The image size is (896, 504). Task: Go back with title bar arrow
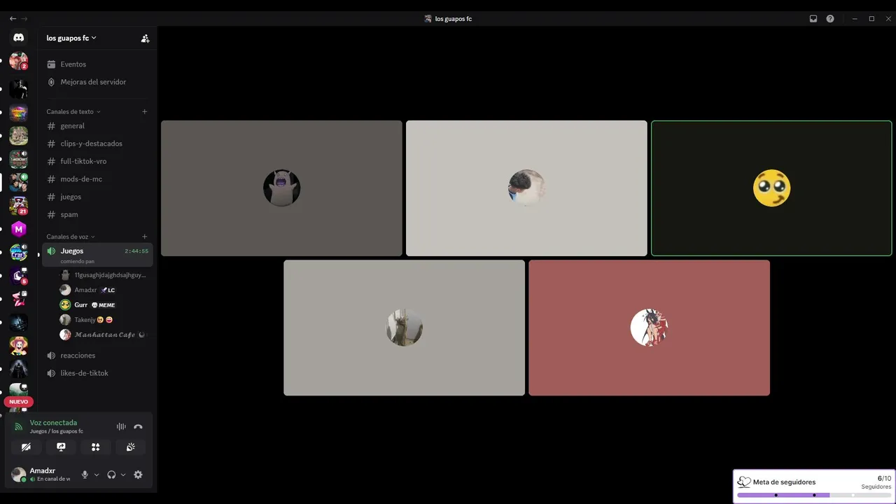coord(13,19)
